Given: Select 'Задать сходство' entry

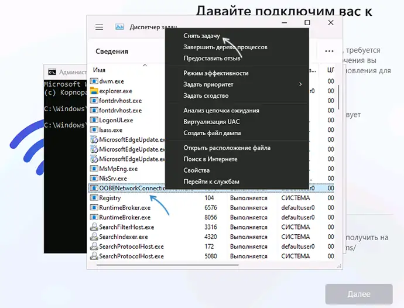Looking at the screenshot, I should pyautogui.click(x=206, y=95).
